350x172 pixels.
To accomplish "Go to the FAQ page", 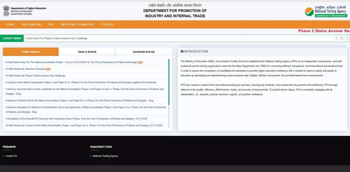I will (x=51, y=24).
